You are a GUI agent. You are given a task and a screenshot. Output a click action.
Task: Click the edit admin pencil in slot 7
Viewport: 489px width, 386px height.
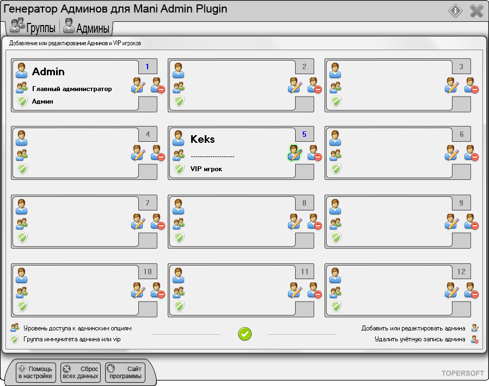coord(138,221)
